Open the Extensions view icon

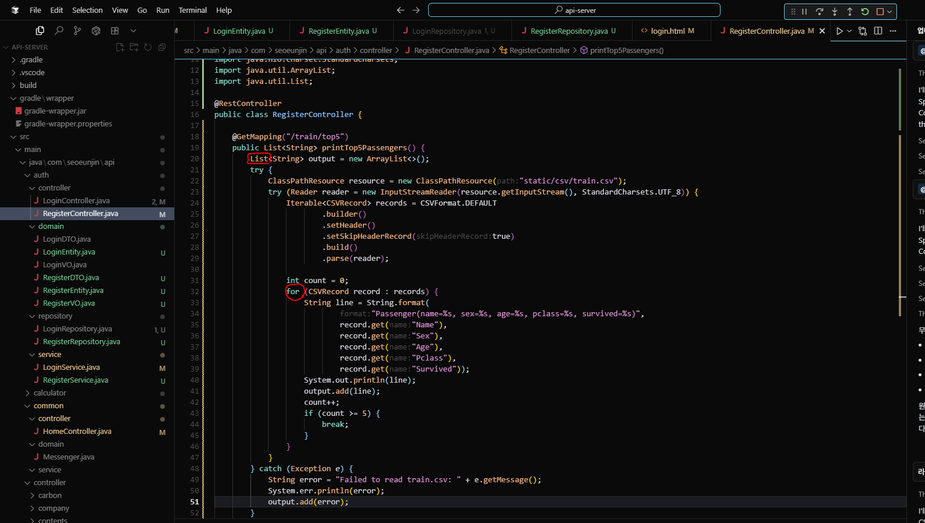pyautogui.click(x=115, y=30)
